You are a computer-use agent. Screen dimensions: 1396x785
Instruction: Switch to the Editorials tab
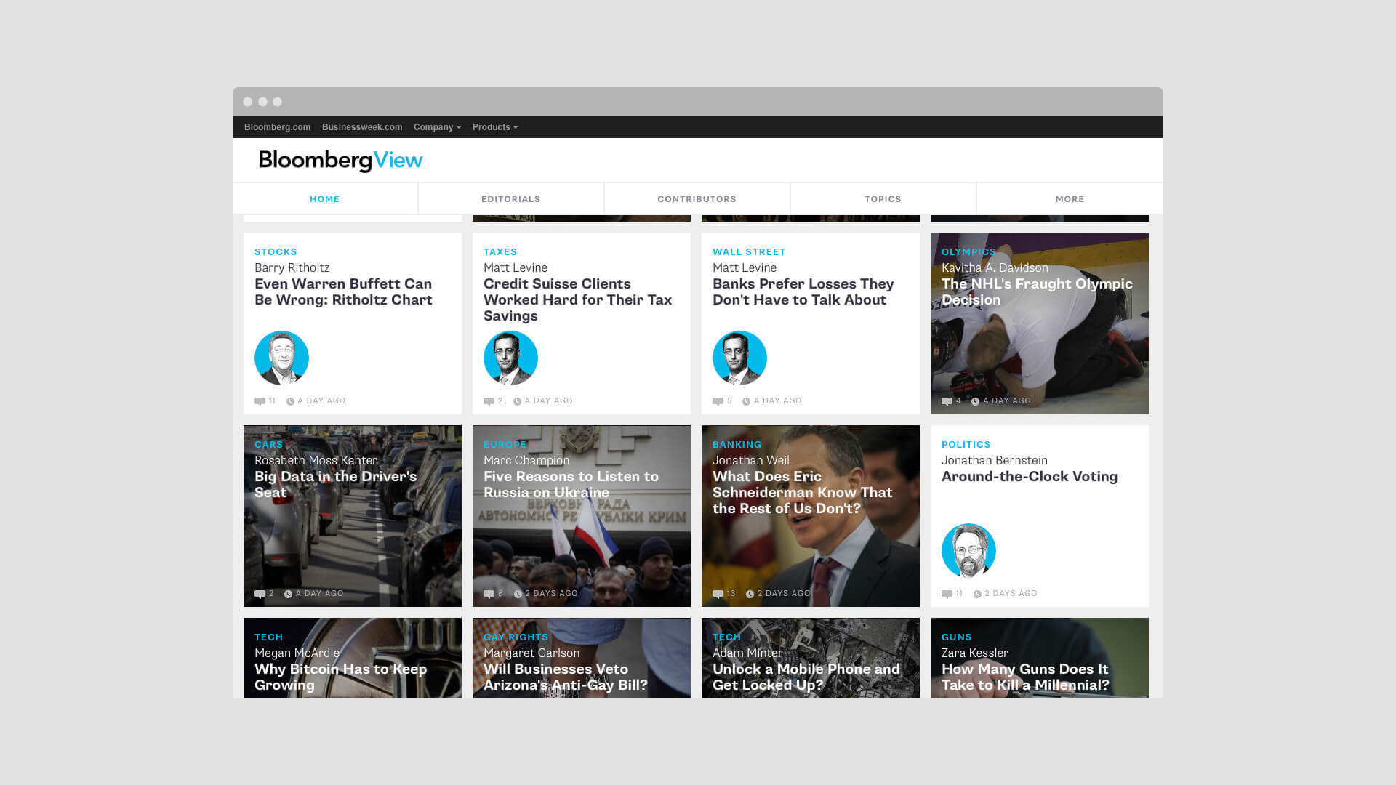point(511,199)
